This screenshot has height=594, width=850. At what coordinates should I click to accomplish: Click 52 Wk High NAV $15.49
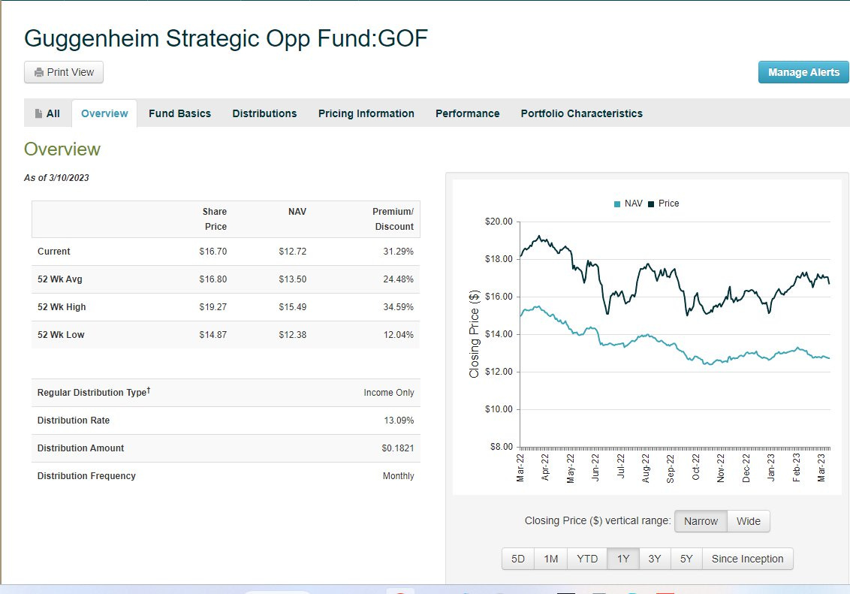click(293, 306)
